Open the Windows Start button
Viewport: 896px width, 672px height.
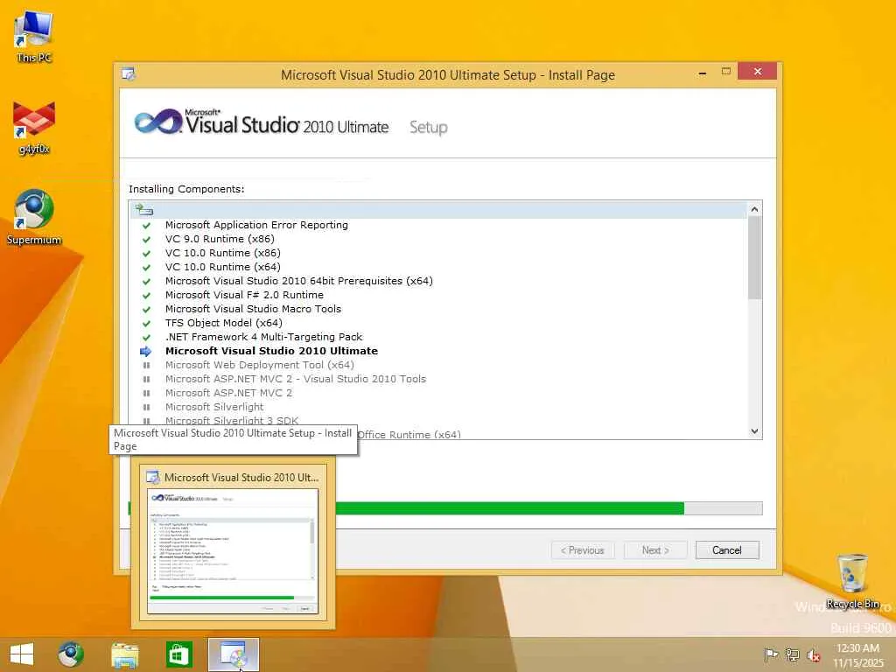pos(22,654)
